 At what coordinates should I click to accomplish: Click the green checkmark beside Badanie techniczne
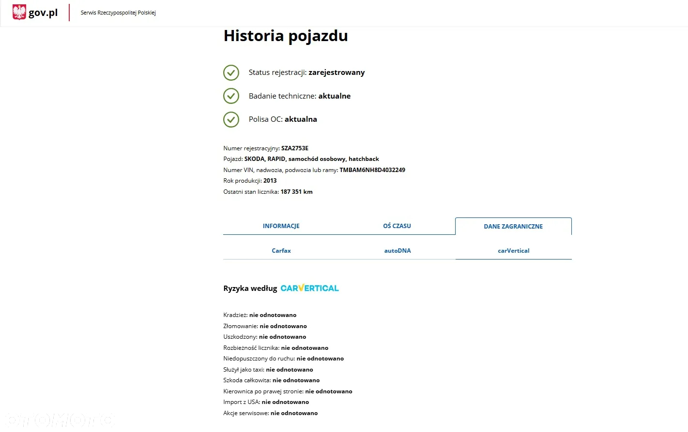point(231,96)
